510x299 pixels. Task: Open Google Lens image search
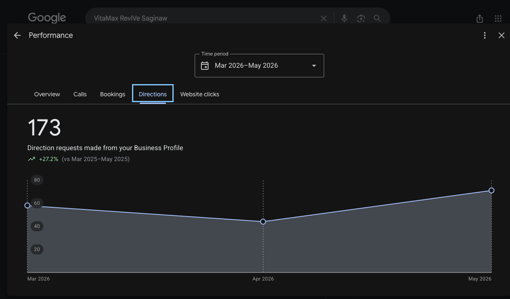click(361, 19)
